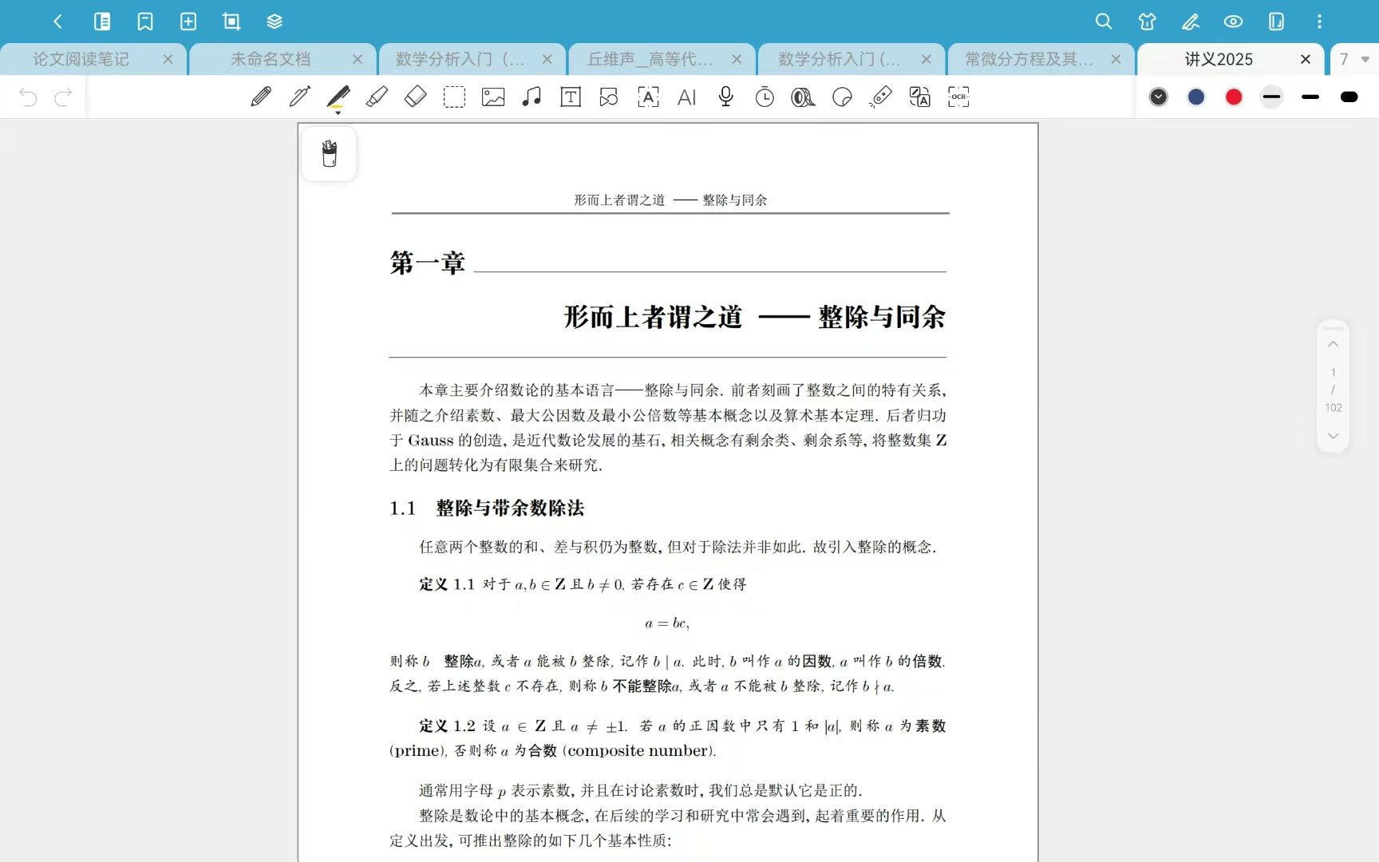
Task: Toggle the pen edit mode icon
Action: click(x=1191, y=22)
